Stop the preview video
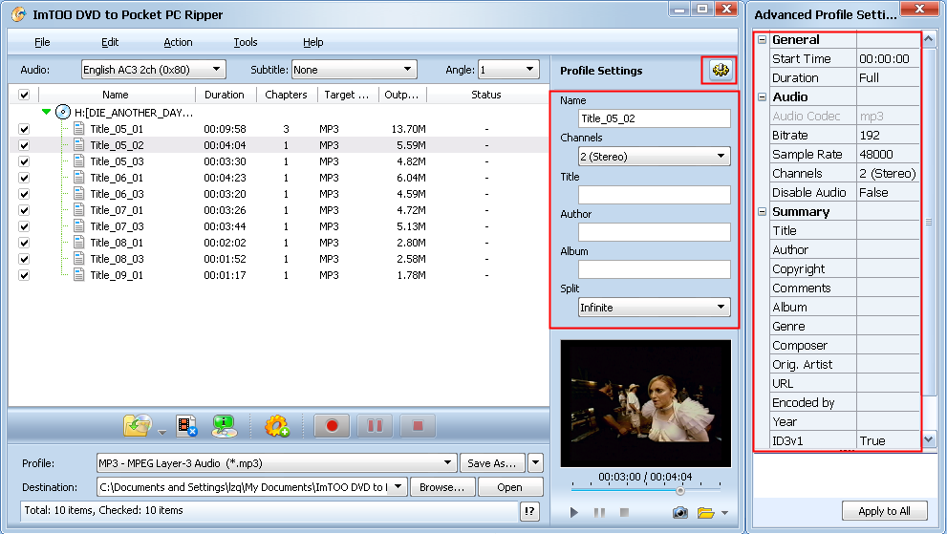 point(625,512)
